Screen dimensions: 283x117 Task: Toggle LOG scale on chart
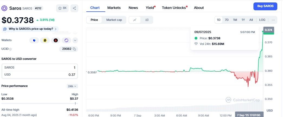click(262, 20)
